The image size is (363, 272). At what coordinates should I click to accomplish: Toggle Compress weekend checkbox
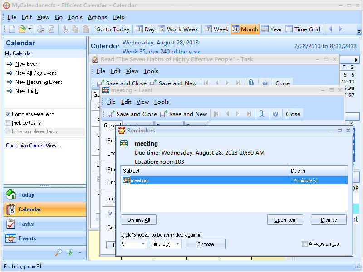(8, 114)
